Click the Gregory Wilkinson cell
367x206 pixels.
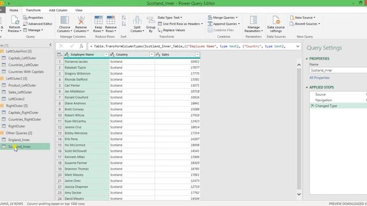(86, 74)
